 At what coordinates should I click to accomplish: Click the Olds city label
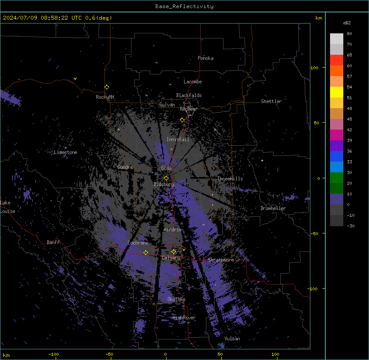point(166,168)
